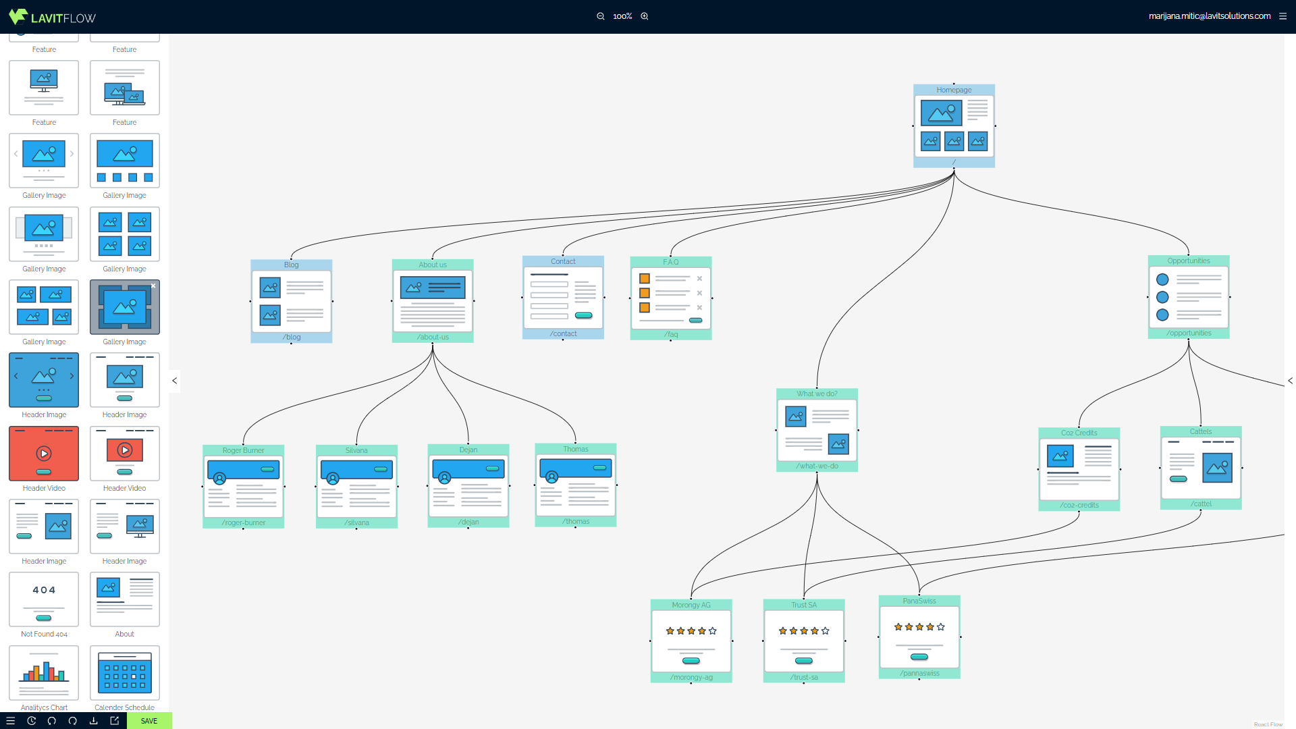This screenshot has width=1296, height=729.
Task: Select Header Image component with monitor picture
Action: tap(125, 526)
